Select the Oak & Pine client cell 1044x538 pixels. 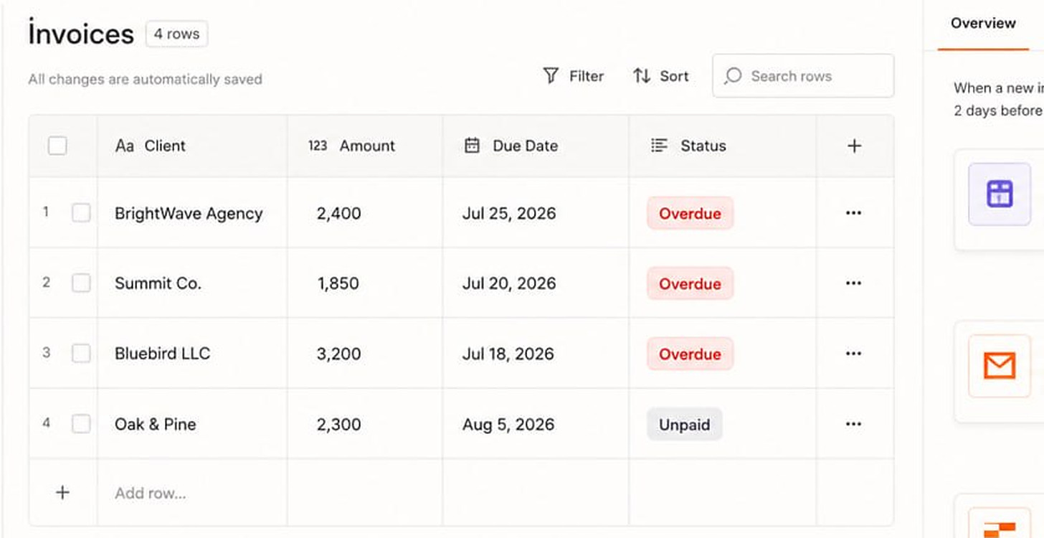click(x=192, y=424)
